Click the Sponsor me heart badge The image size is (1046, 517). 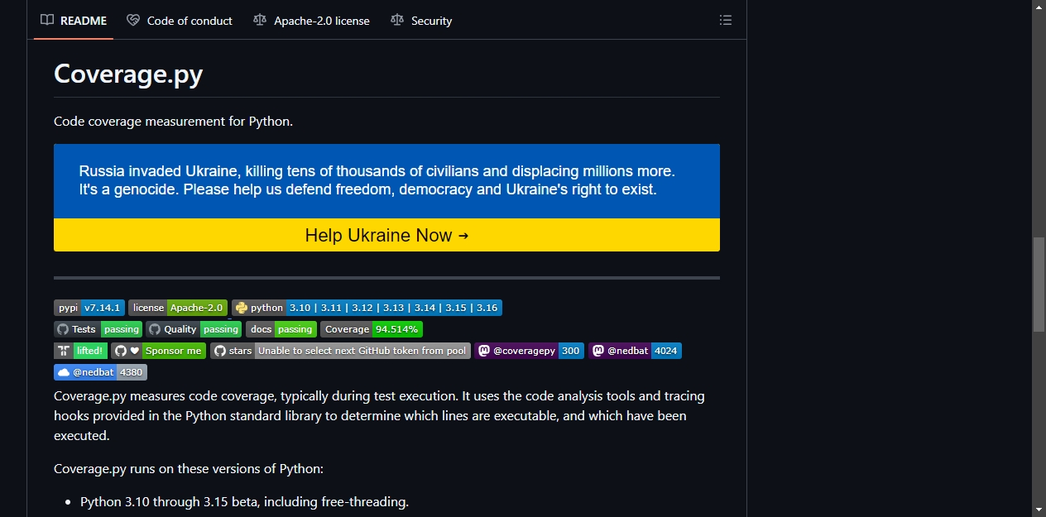[x=159, y=351]
